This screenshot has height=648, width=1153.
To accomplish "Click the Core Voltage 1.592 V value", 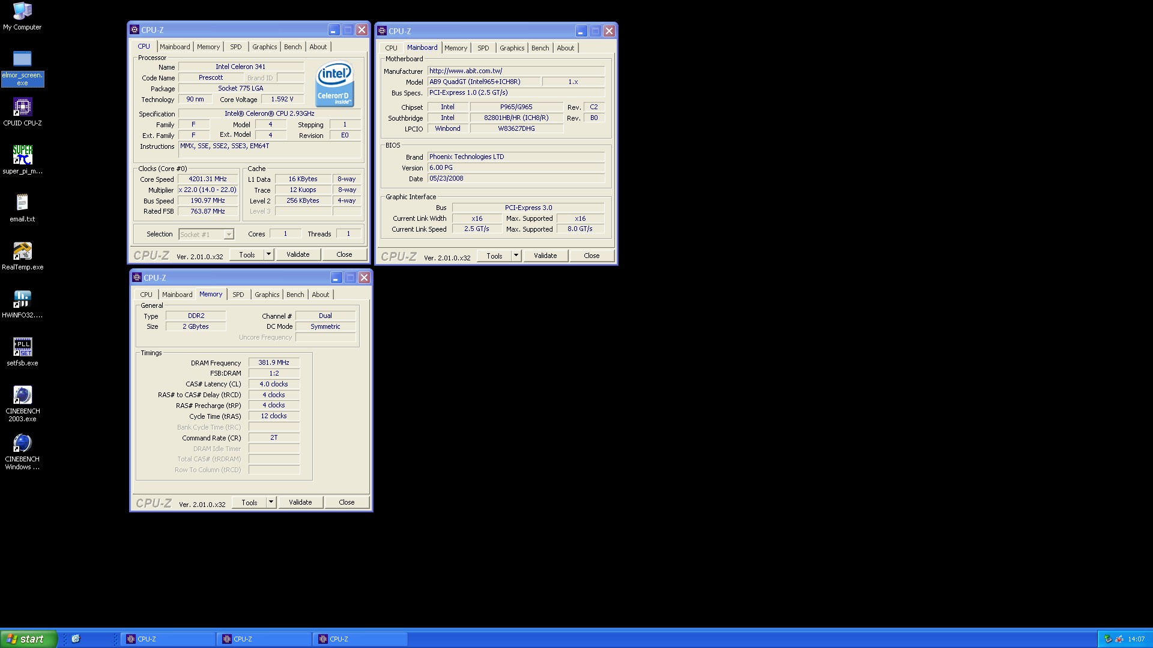I will click(x=282, y=99).
